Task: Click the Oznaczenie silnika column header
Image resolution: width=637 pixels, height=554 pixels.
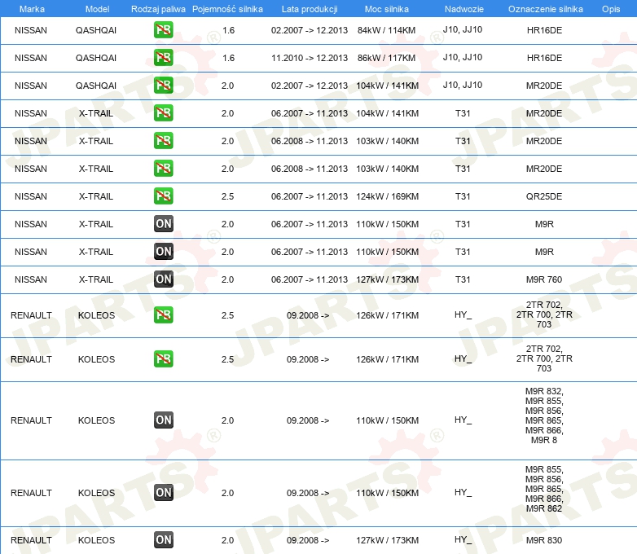Action: 546,9
